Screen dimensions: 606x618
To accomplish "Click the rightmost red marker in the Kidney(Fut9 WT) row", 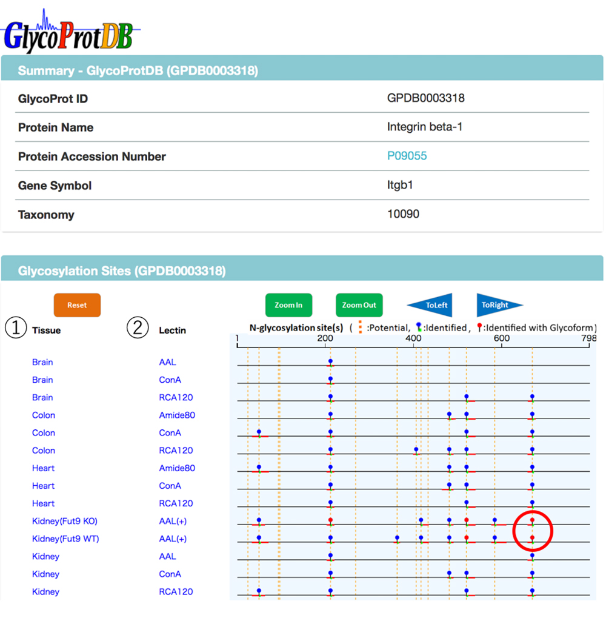I will pos(532,539).
